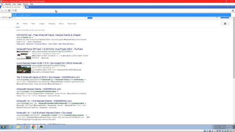Switch to the News results tab
Viewport: 235px width, 132px height.
[33, 23]
